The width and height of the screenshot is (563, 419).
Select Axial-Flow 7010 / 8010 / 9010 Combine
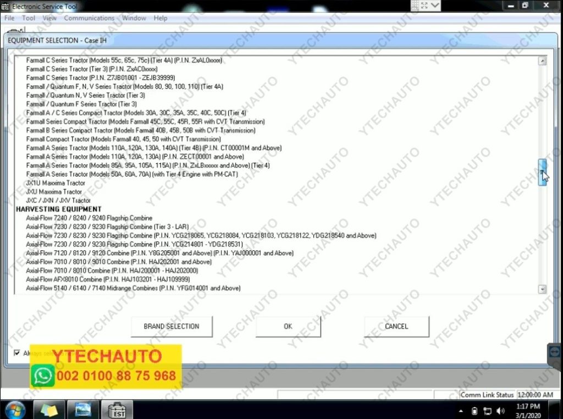tap(119, 262)
